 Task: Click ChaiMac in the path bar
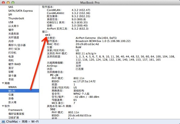pyautogui.click(x=12, y=122)
